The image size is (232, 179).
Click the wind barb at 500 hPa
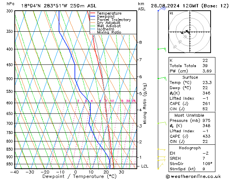162,78
